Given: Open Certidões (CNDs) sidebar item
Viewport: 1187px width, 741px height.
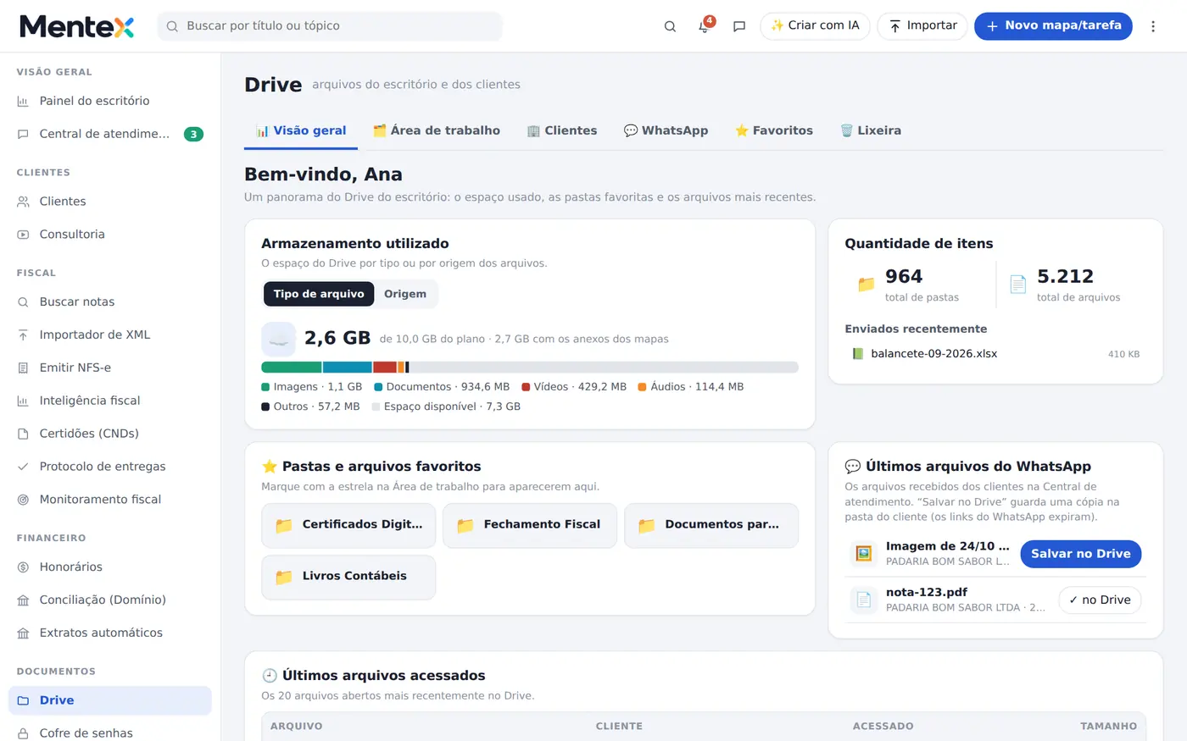Looking at the screenshot, I should click(110, 434).
